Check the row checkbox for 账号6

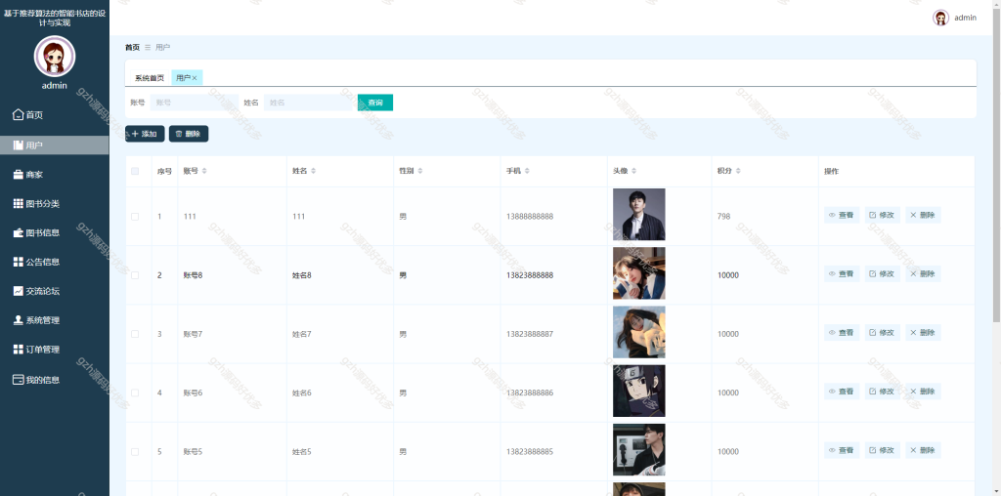pyautogui.click(x=135, y=393)
